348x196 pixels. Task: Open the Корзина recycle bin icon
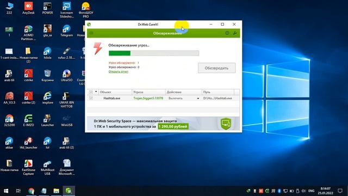47,76
